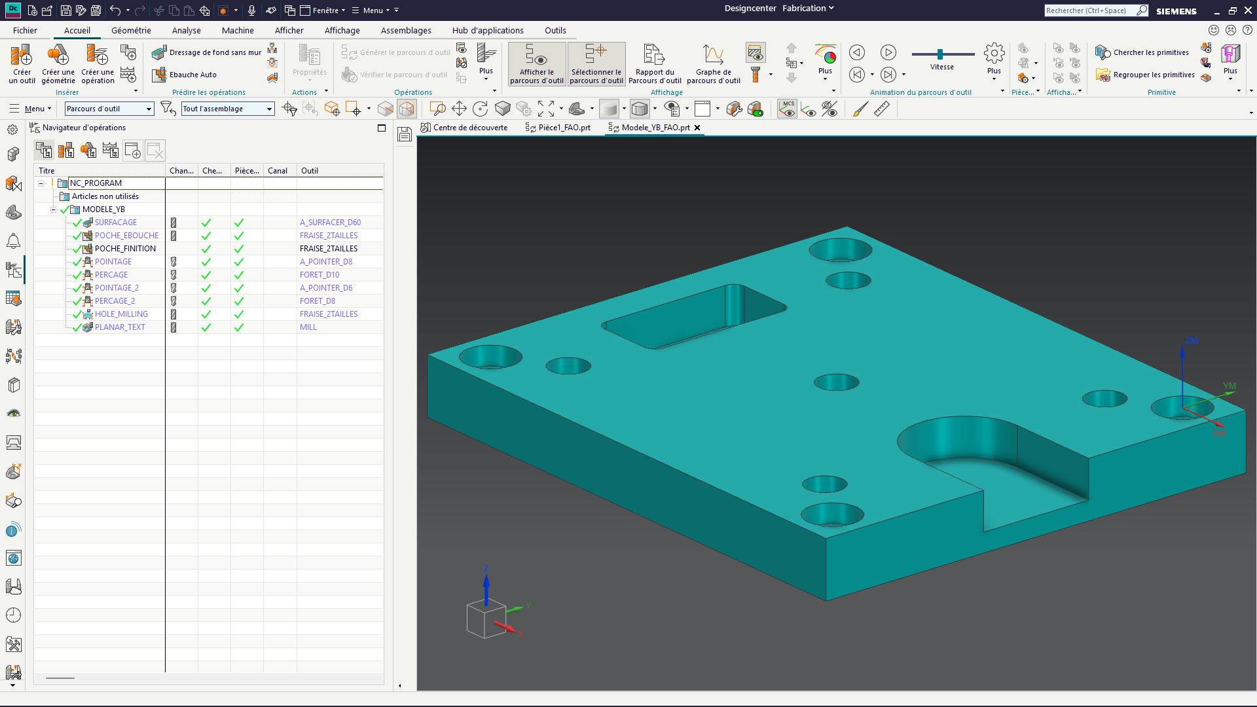Toggle Afficher le parcours d'outil
1257x707 pixels.
pyautogui.click(x=537, y=63)
